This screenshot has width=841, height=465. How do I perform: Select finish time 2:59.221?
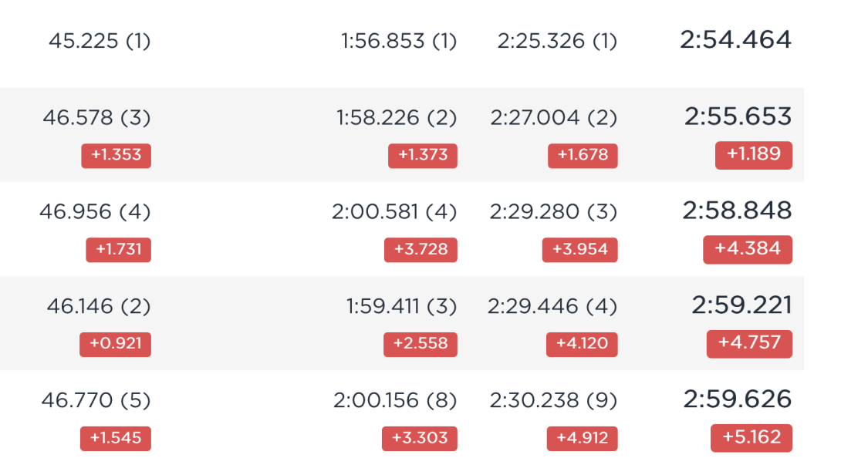tap(741, 305)
